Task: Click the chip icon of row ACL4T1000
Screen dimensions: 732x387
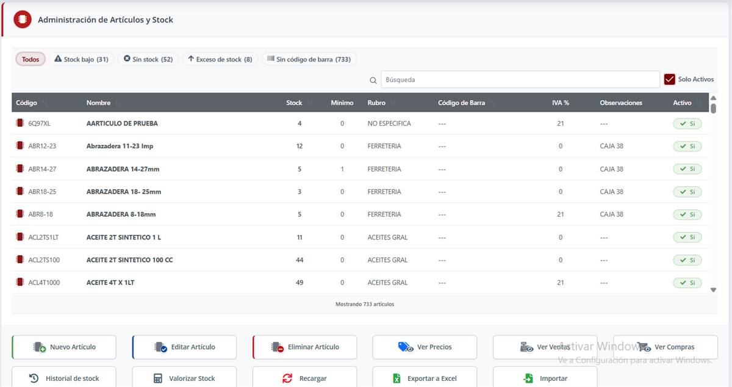Action: 20,282
